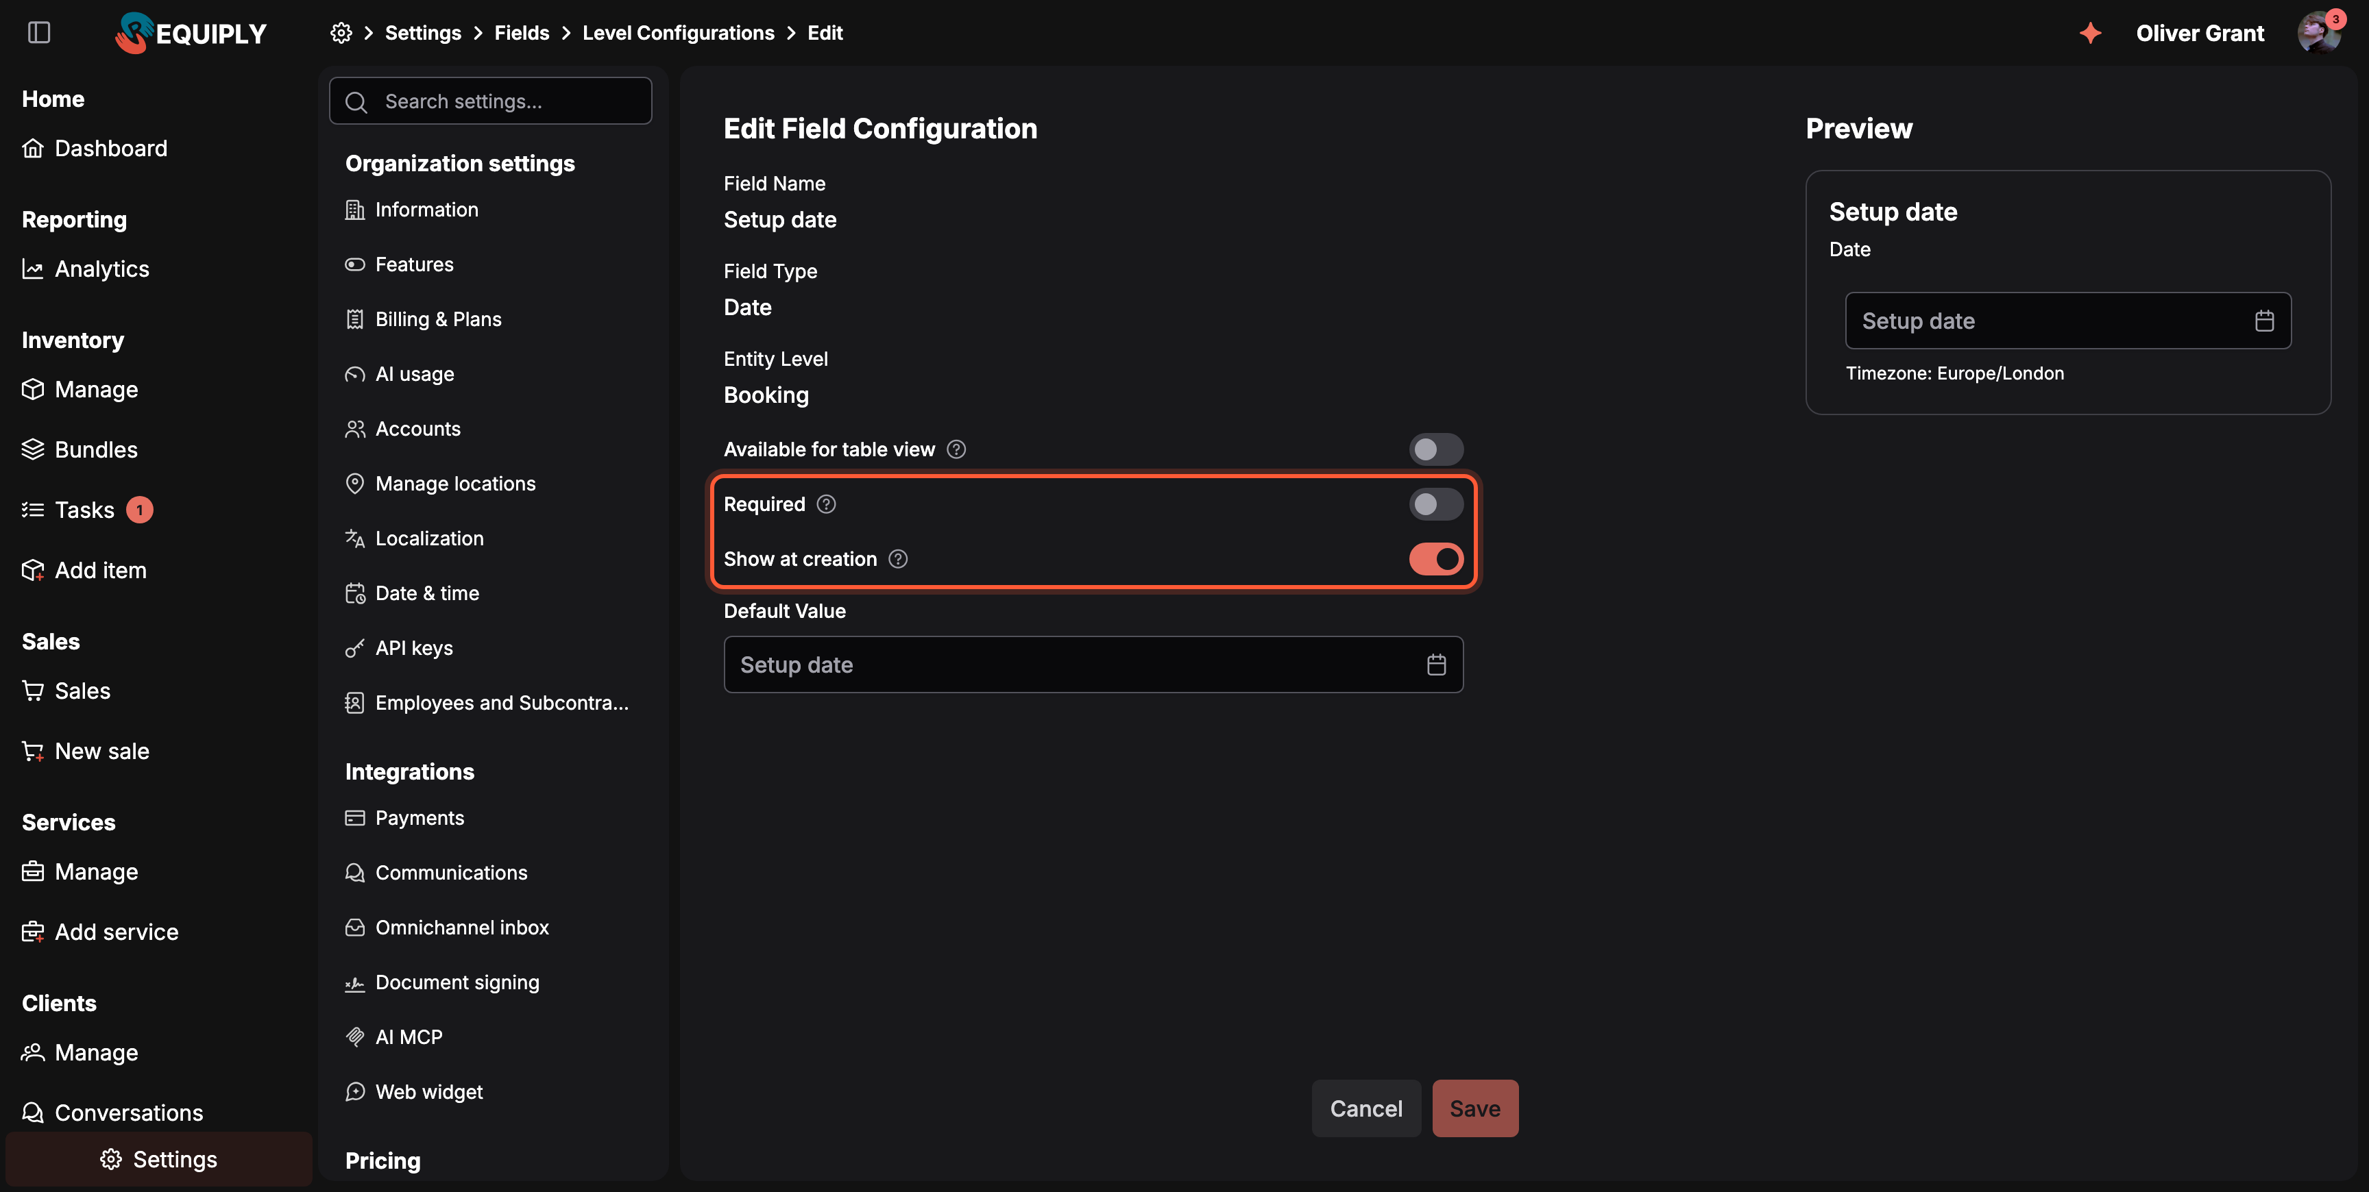Click the Cancel button
This screenshot has height=1192, width=2369.
1365,1108
